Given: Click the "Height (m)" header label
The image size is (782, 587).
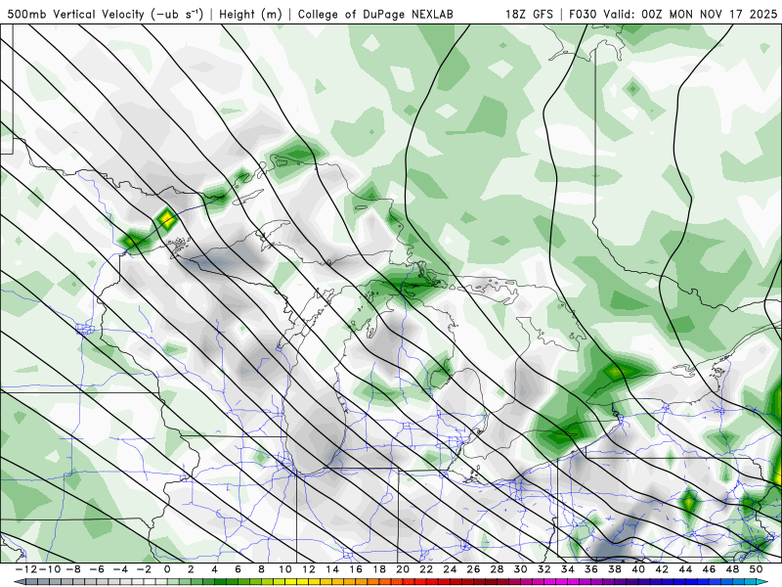Looking at the screenshot, I should [x=250, y=14].
